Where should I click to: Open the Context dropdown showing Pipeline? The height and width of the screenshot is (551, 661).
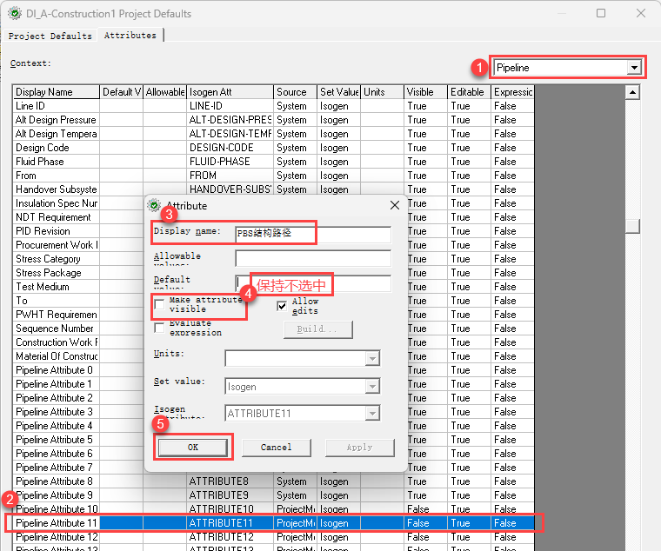pos(634,68)
